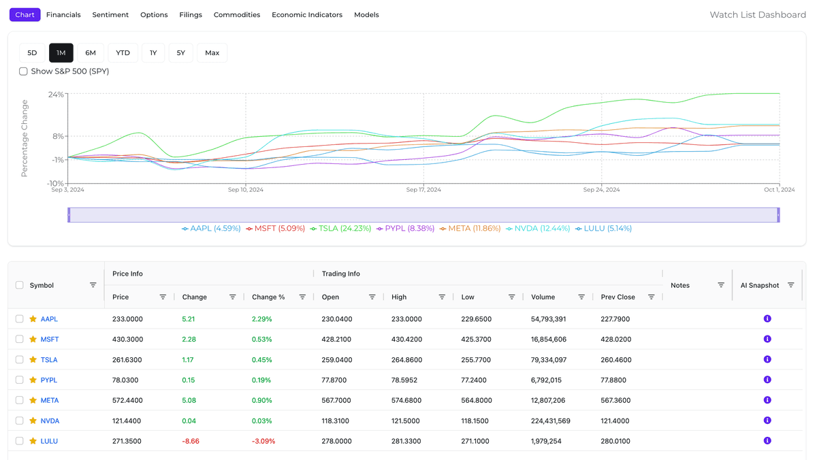Check the TSLA row checkbox

19,359
